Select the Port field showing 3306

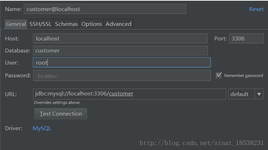click(x=246, y=38)
